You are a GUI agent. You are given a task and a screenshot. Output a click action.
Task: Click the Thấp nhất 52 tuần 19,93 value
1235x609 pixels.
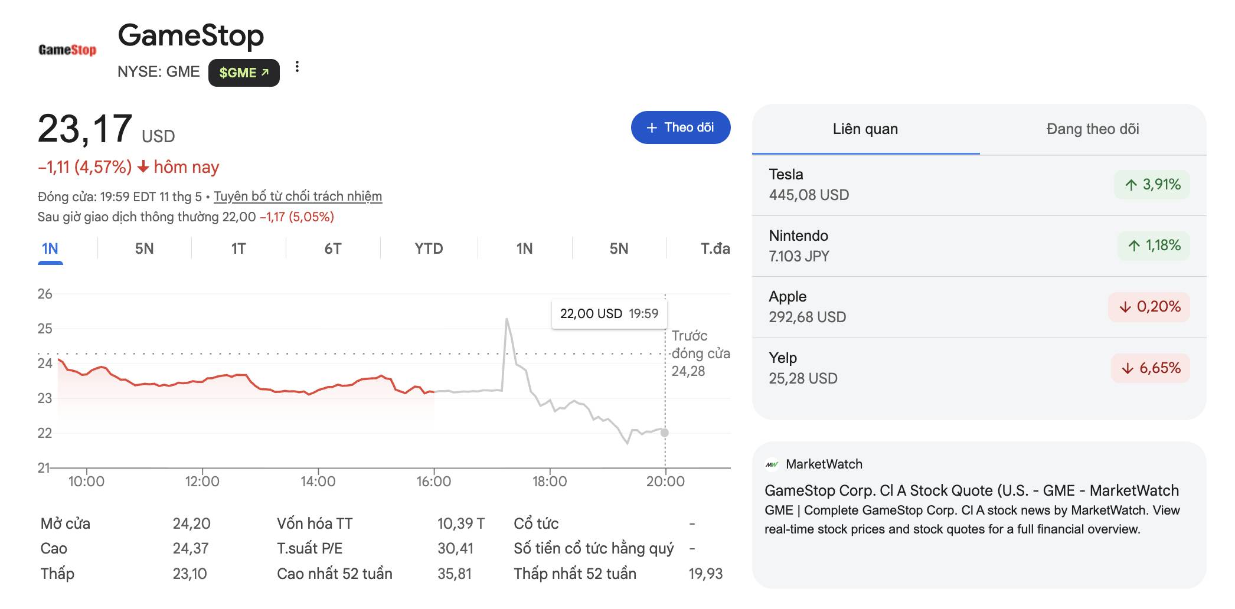point(705,574)
